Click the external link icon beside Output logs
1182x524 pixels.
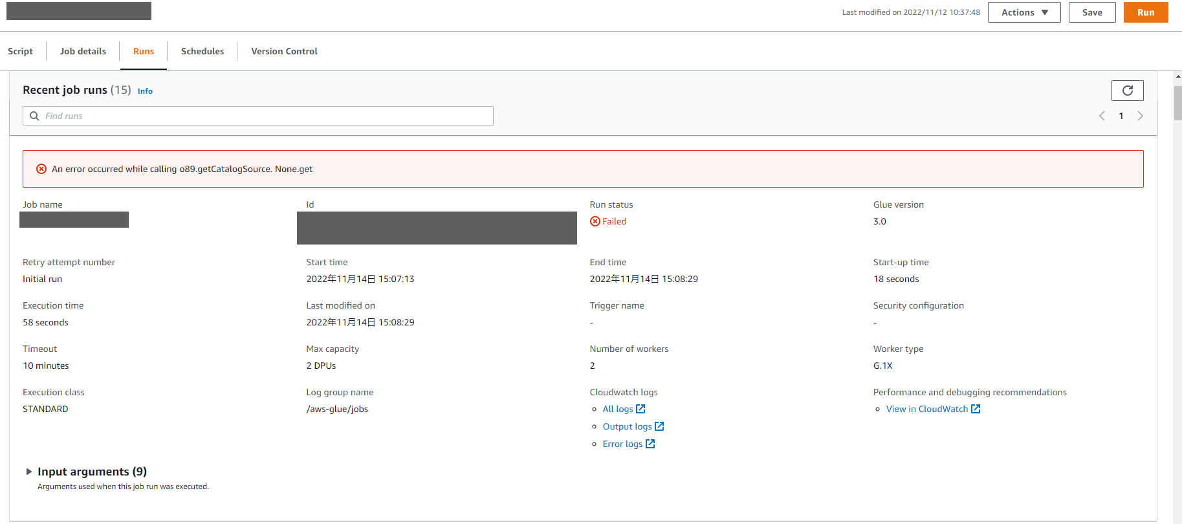[659, 426]
